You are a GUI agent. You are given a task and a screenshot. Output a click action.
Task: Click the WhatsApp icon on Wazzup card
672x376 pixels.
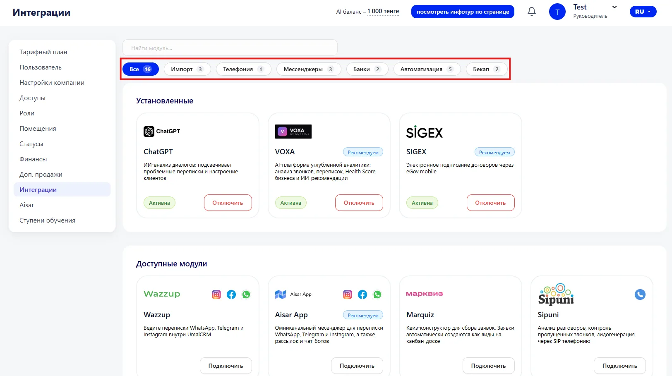point(246,295)
